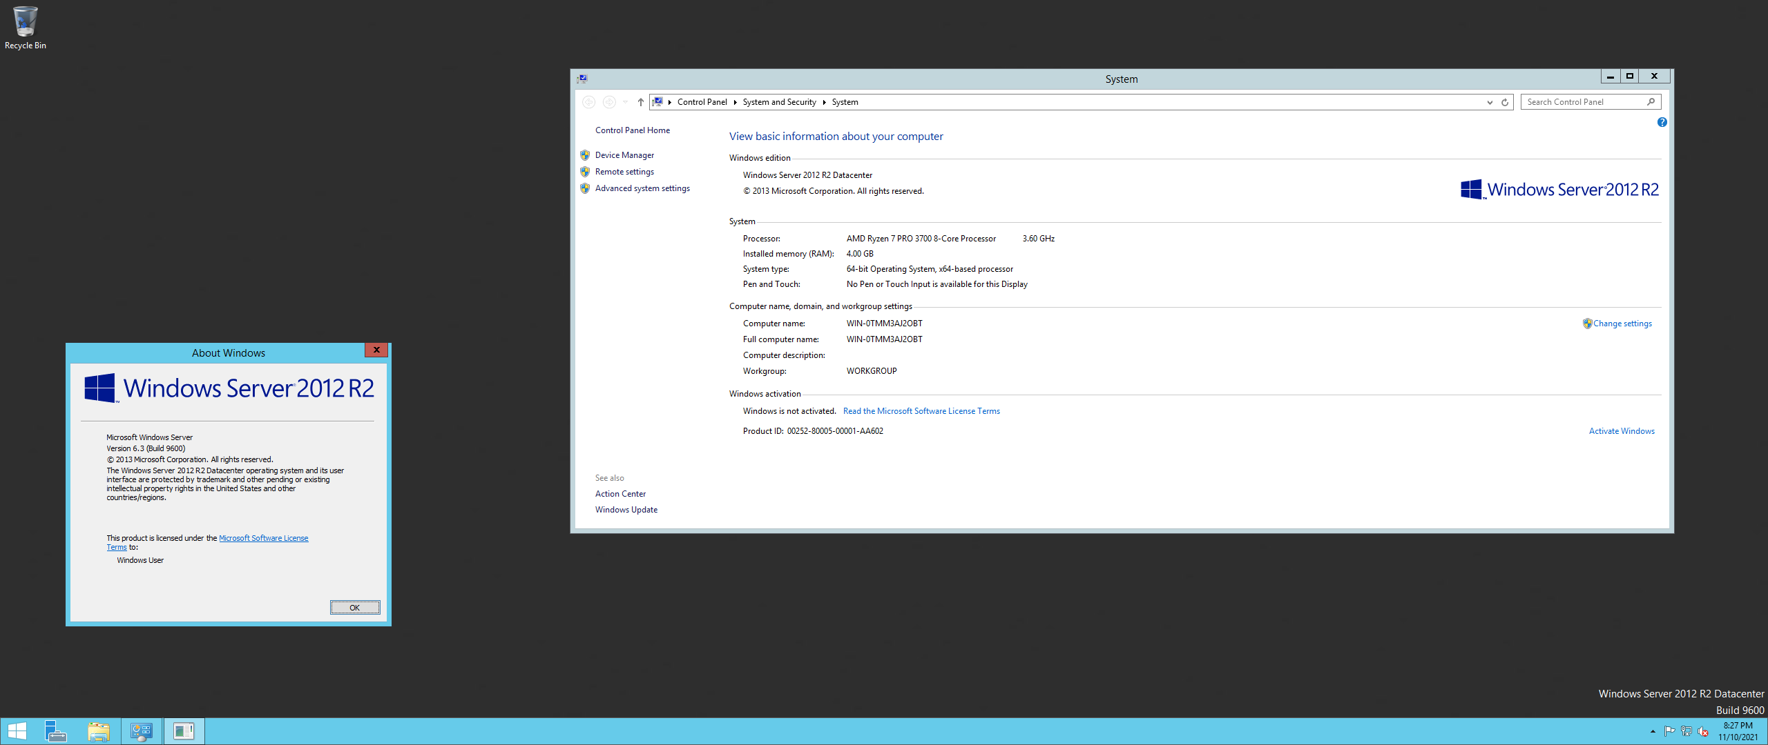The image size is (1768, 745).
Task: Select System and Security breadcrumb
Action: coord(779,102)
